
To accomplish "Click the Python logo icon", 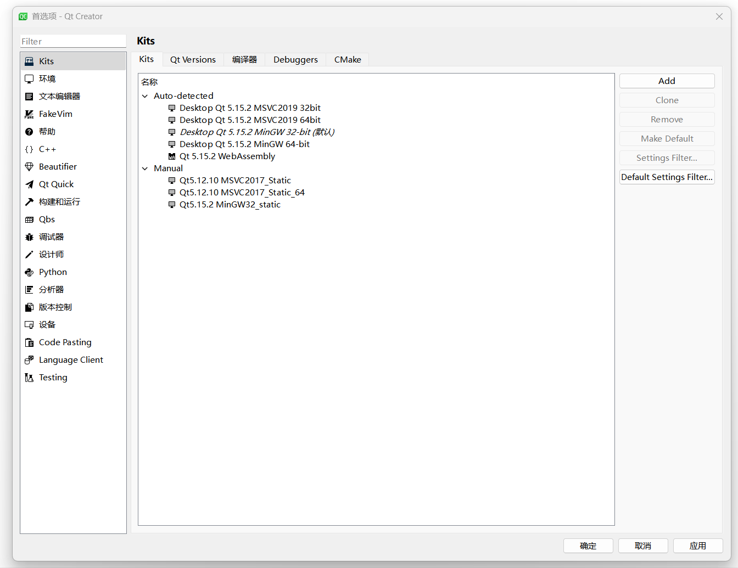I will 29,272.
